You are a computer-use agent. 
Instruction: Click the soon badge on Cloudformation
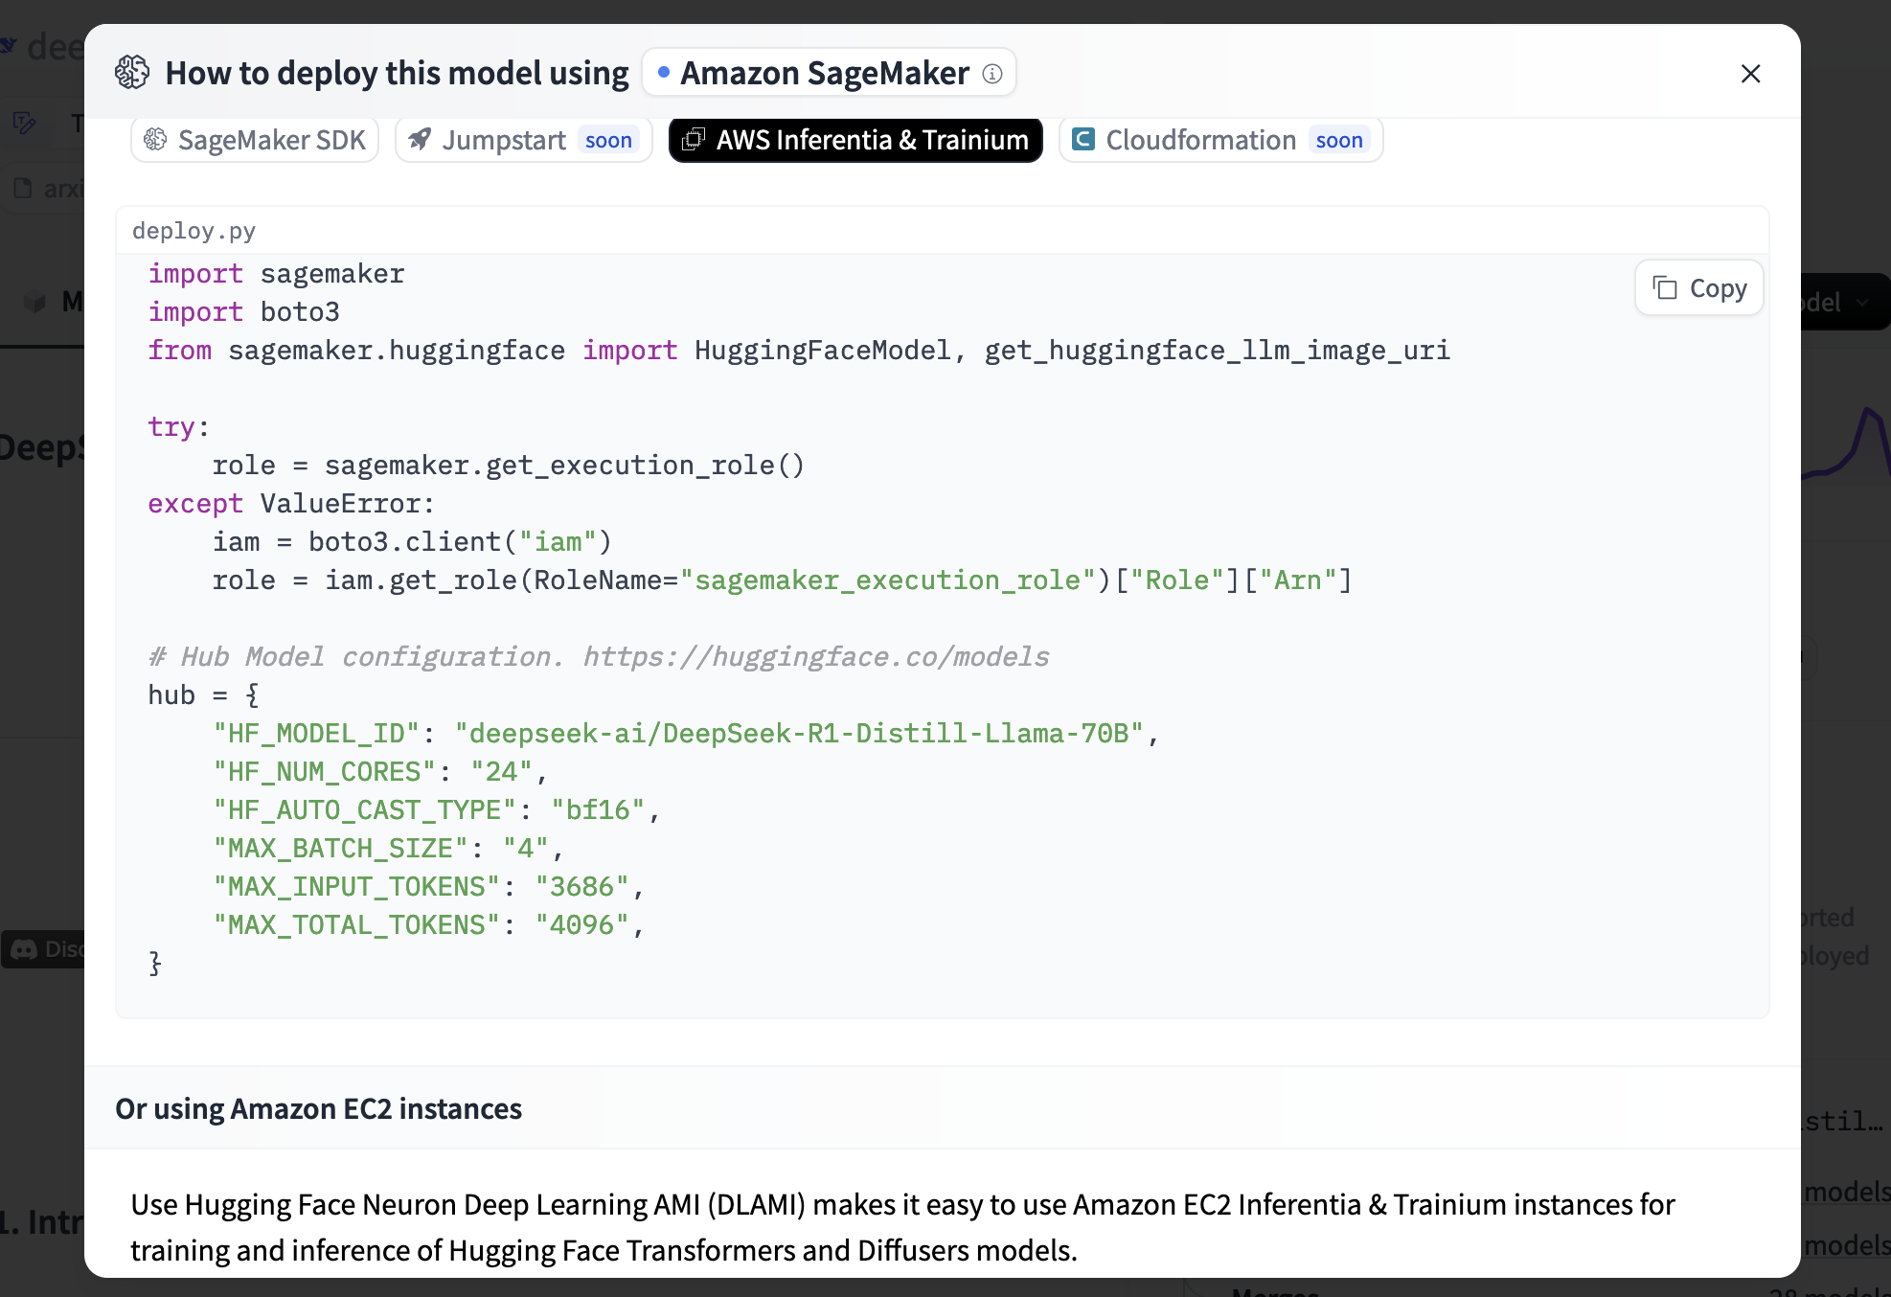click(x=1338, y=140)
